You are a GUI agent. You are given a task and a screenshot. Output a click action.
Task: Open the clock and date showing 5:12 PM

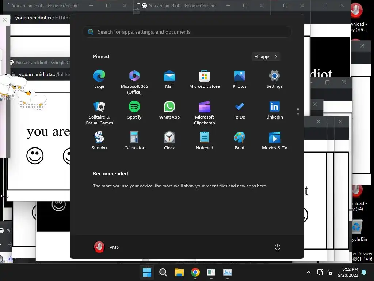tap(348, 272)
